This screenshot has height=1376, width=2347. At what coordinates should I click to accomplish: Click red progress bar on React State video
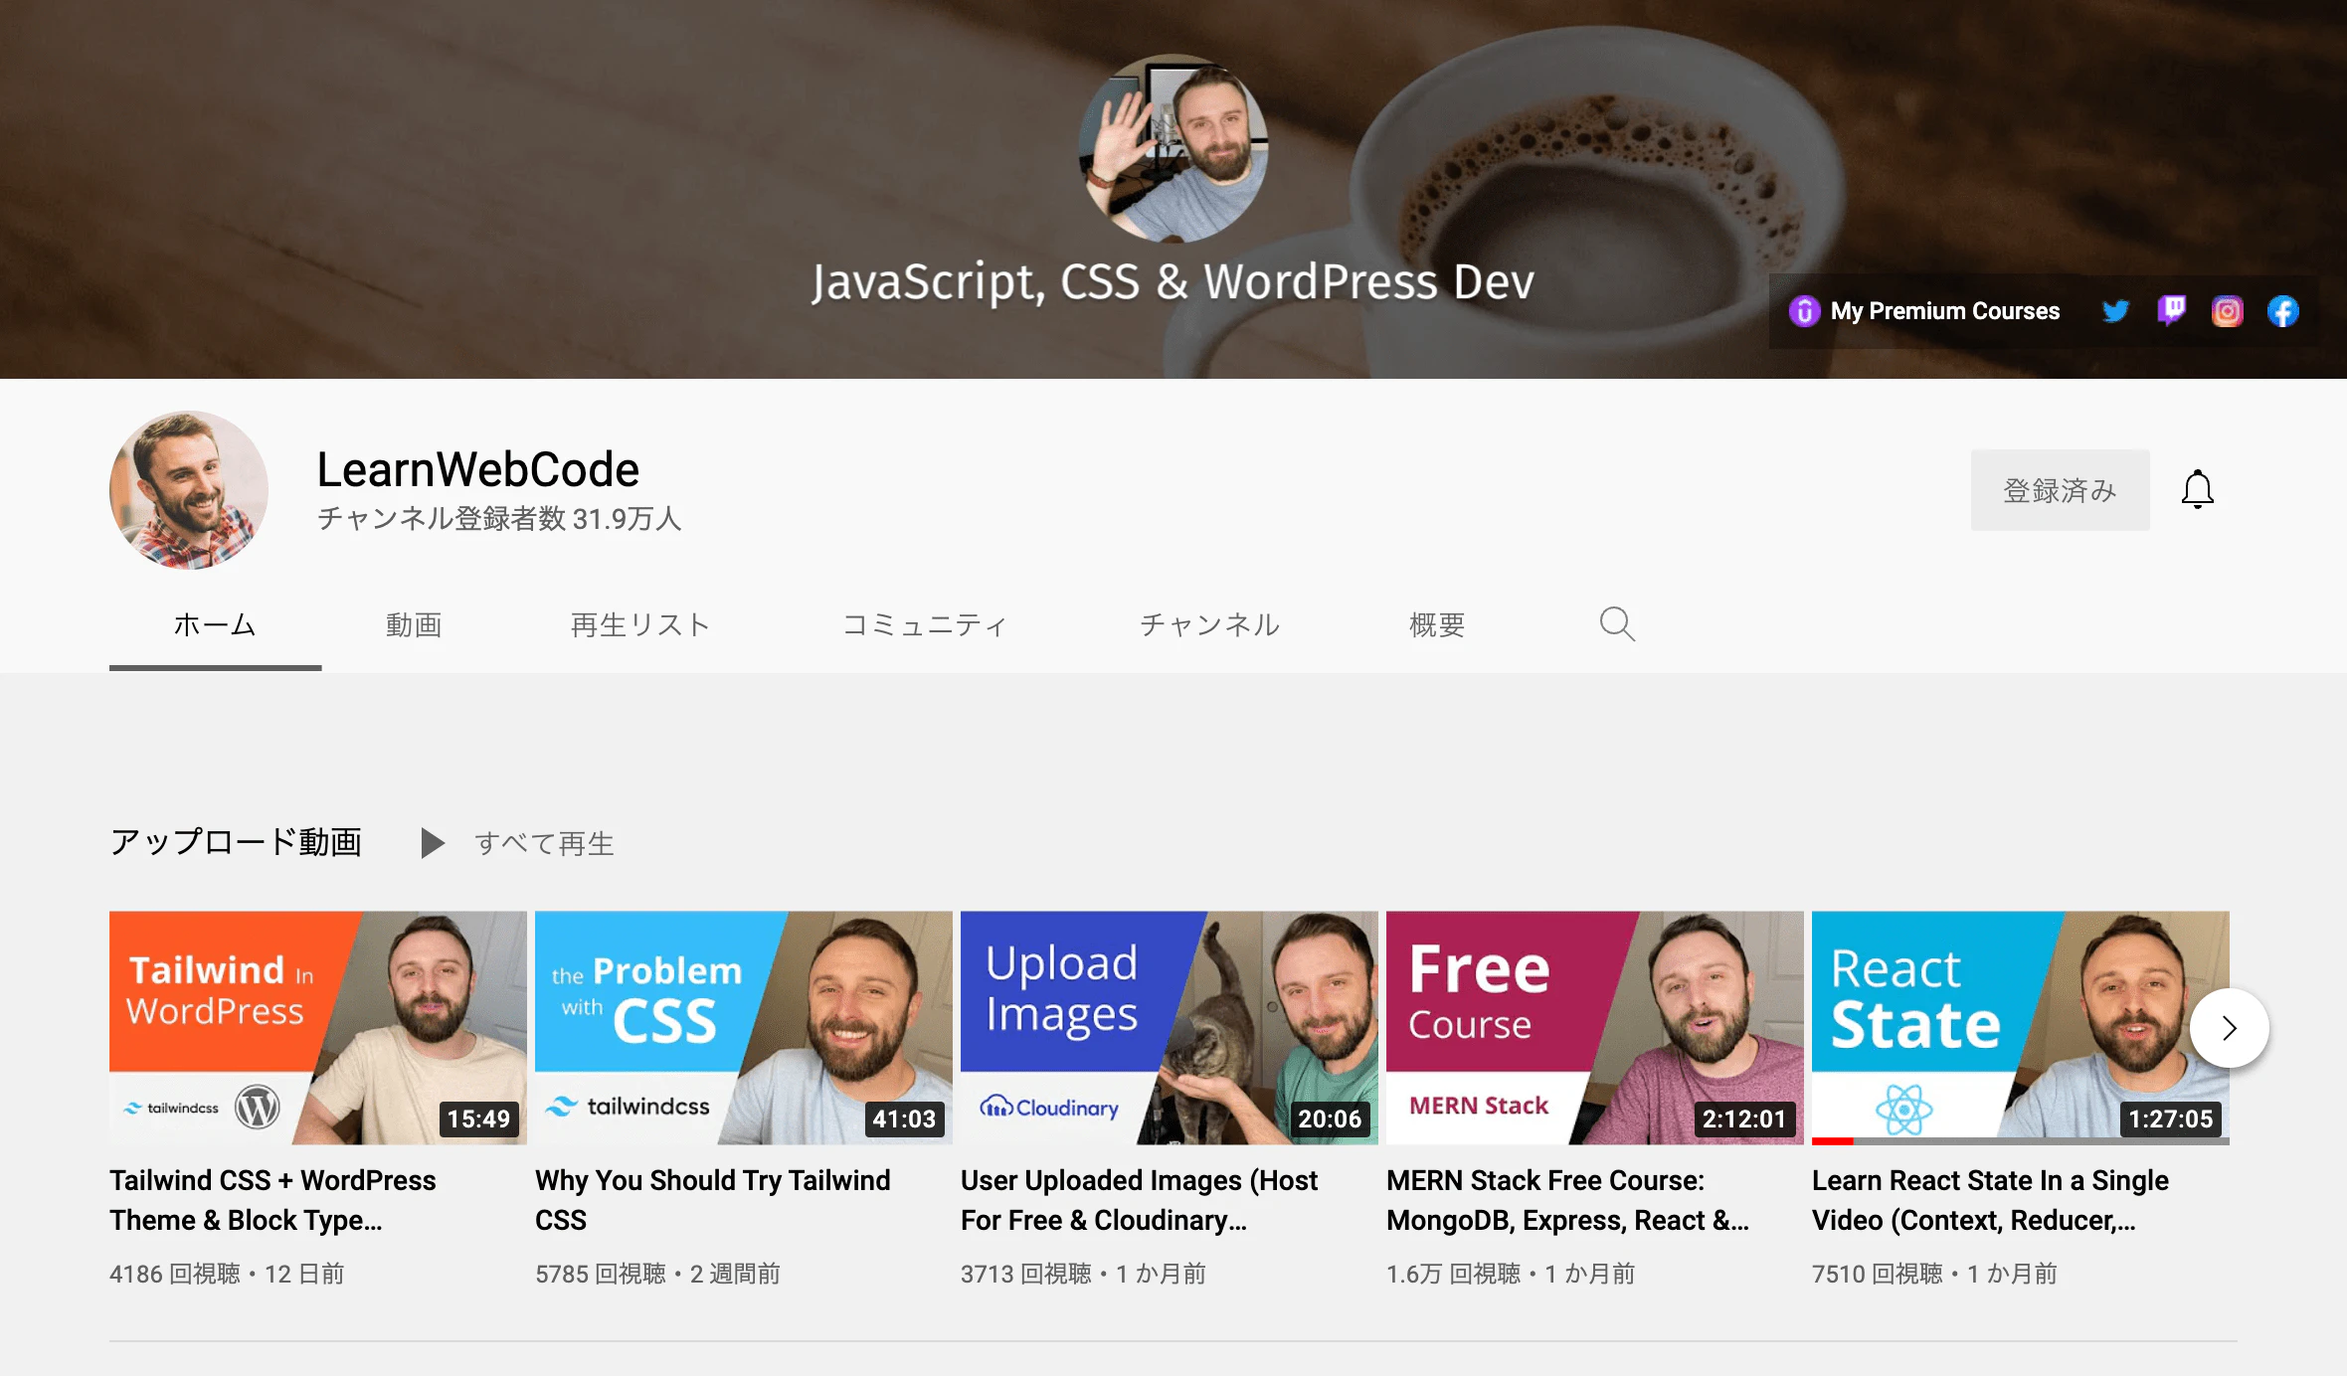point(1832,1140)
